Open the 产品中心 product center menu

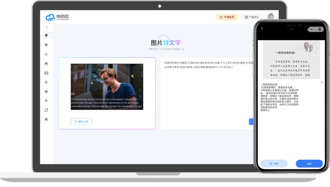point(251,17)
